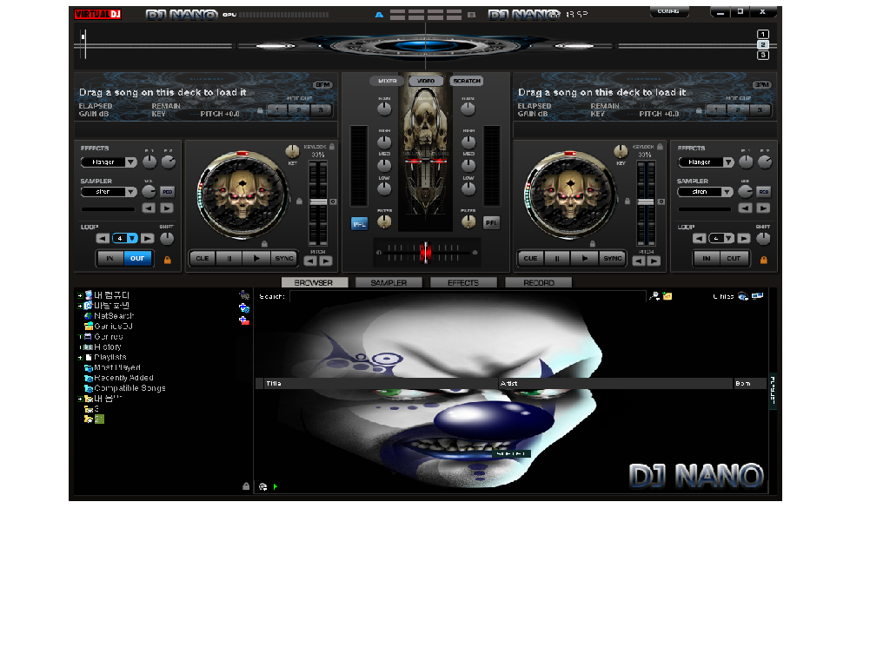
Task: Expand the second folder tree node
Action: (x=80, y=306)
